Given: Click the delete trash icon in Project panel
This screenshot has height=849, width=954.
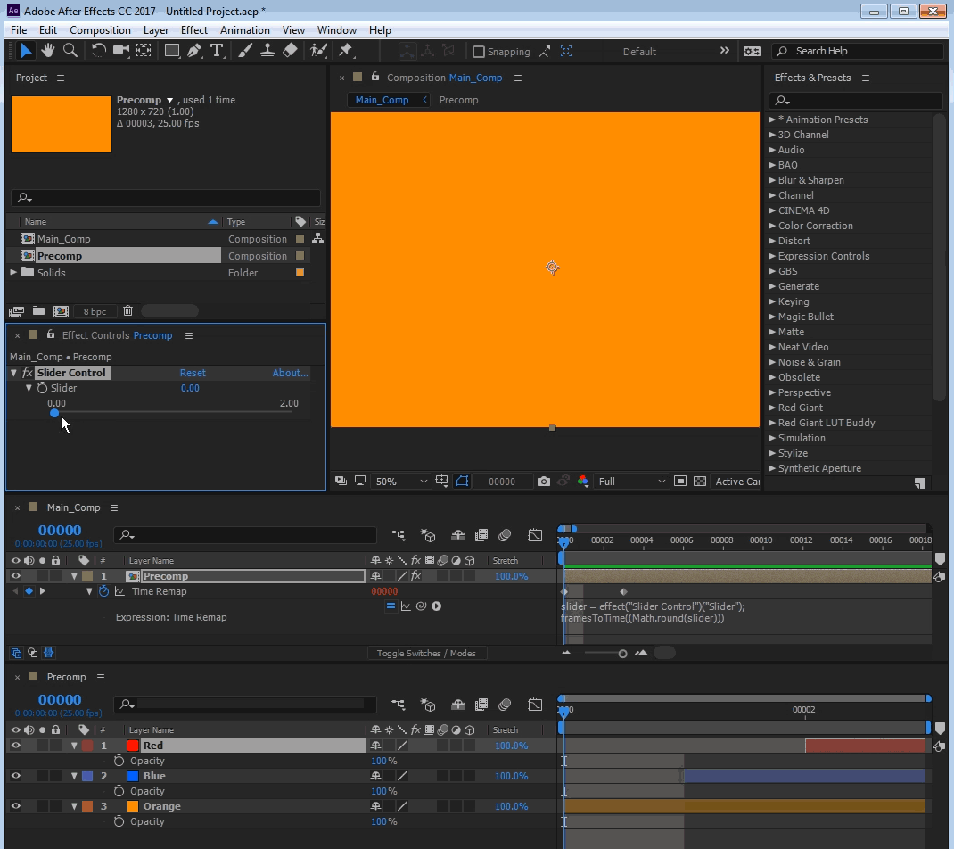Looking at the screenshot, I should [x=127, y=311].
